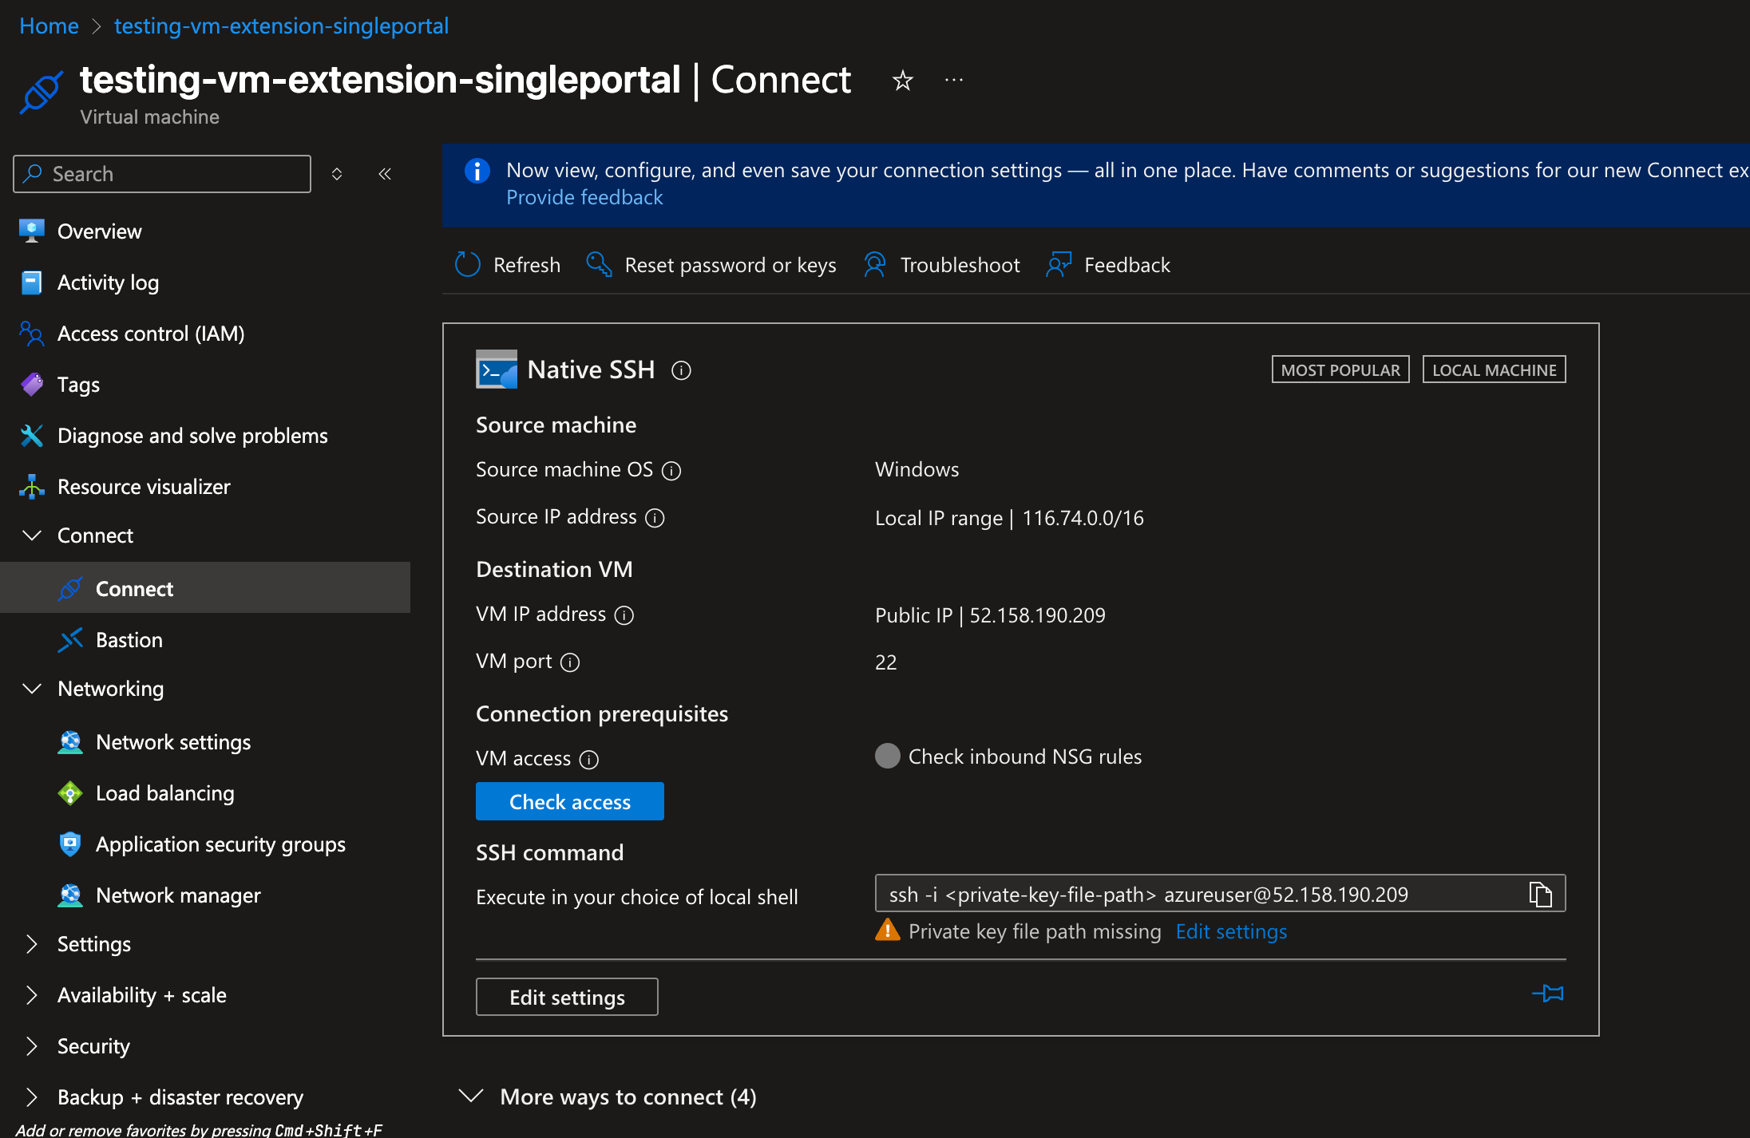Click the Resource visualizer icon

[x=30, y=486]
